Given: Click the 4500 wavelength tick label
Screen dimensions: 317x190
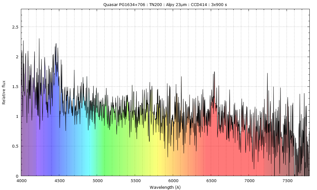Looking at the screenshot, I should [x=59, y=181].
